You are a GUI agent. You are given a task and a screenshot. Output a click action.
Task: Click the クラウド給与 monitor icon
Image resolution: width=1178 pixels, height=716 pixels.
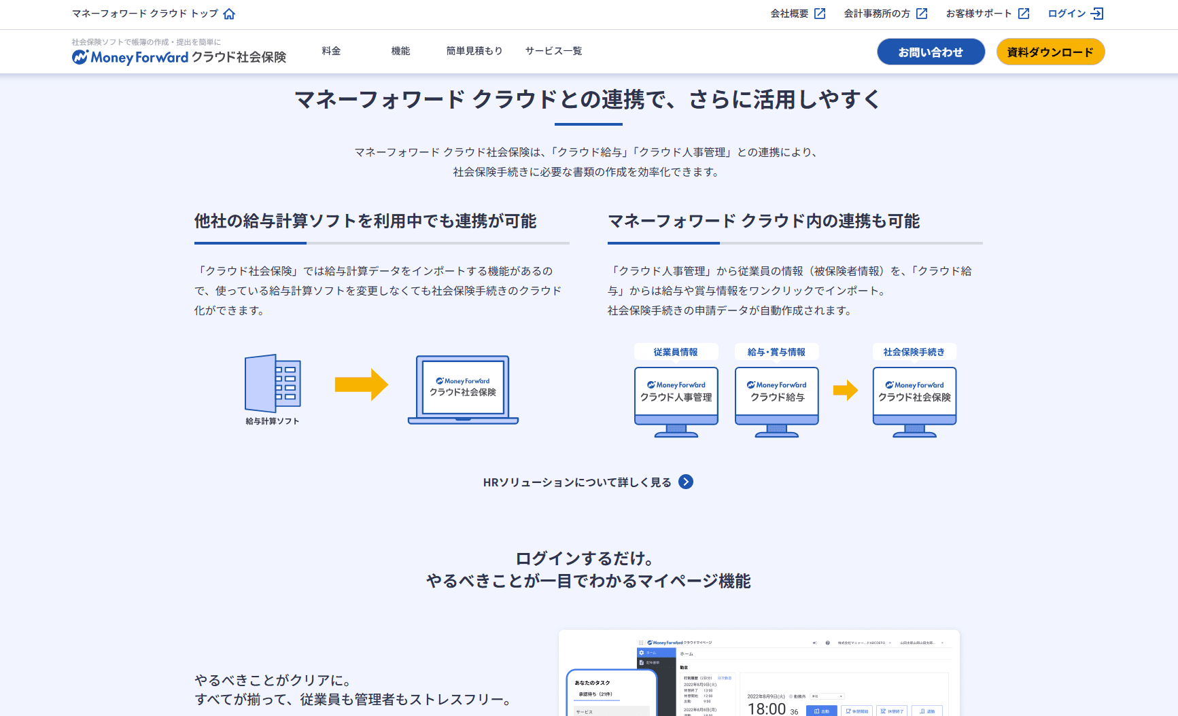pyautogui.click(x=776, y=402)
